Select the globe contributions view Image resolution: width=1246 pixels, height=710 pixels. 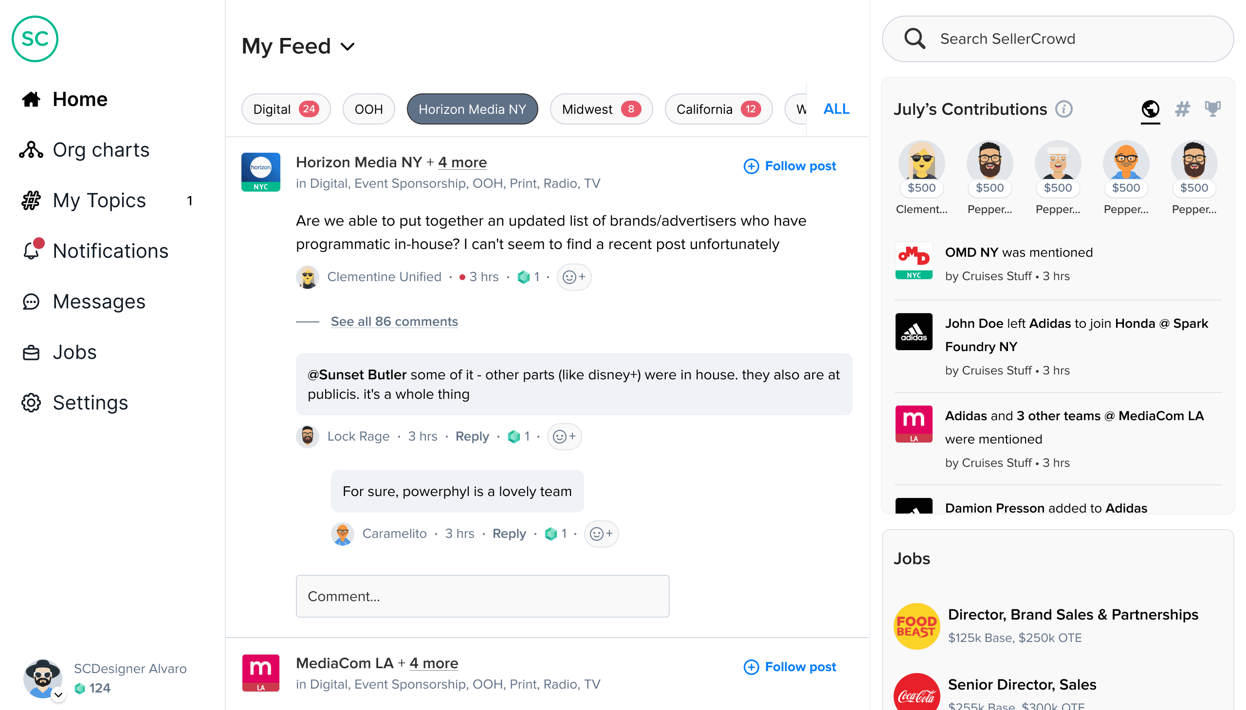tap(1150, 109)
